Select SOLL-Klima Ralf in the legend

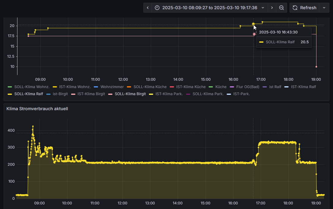pos(28,94)
